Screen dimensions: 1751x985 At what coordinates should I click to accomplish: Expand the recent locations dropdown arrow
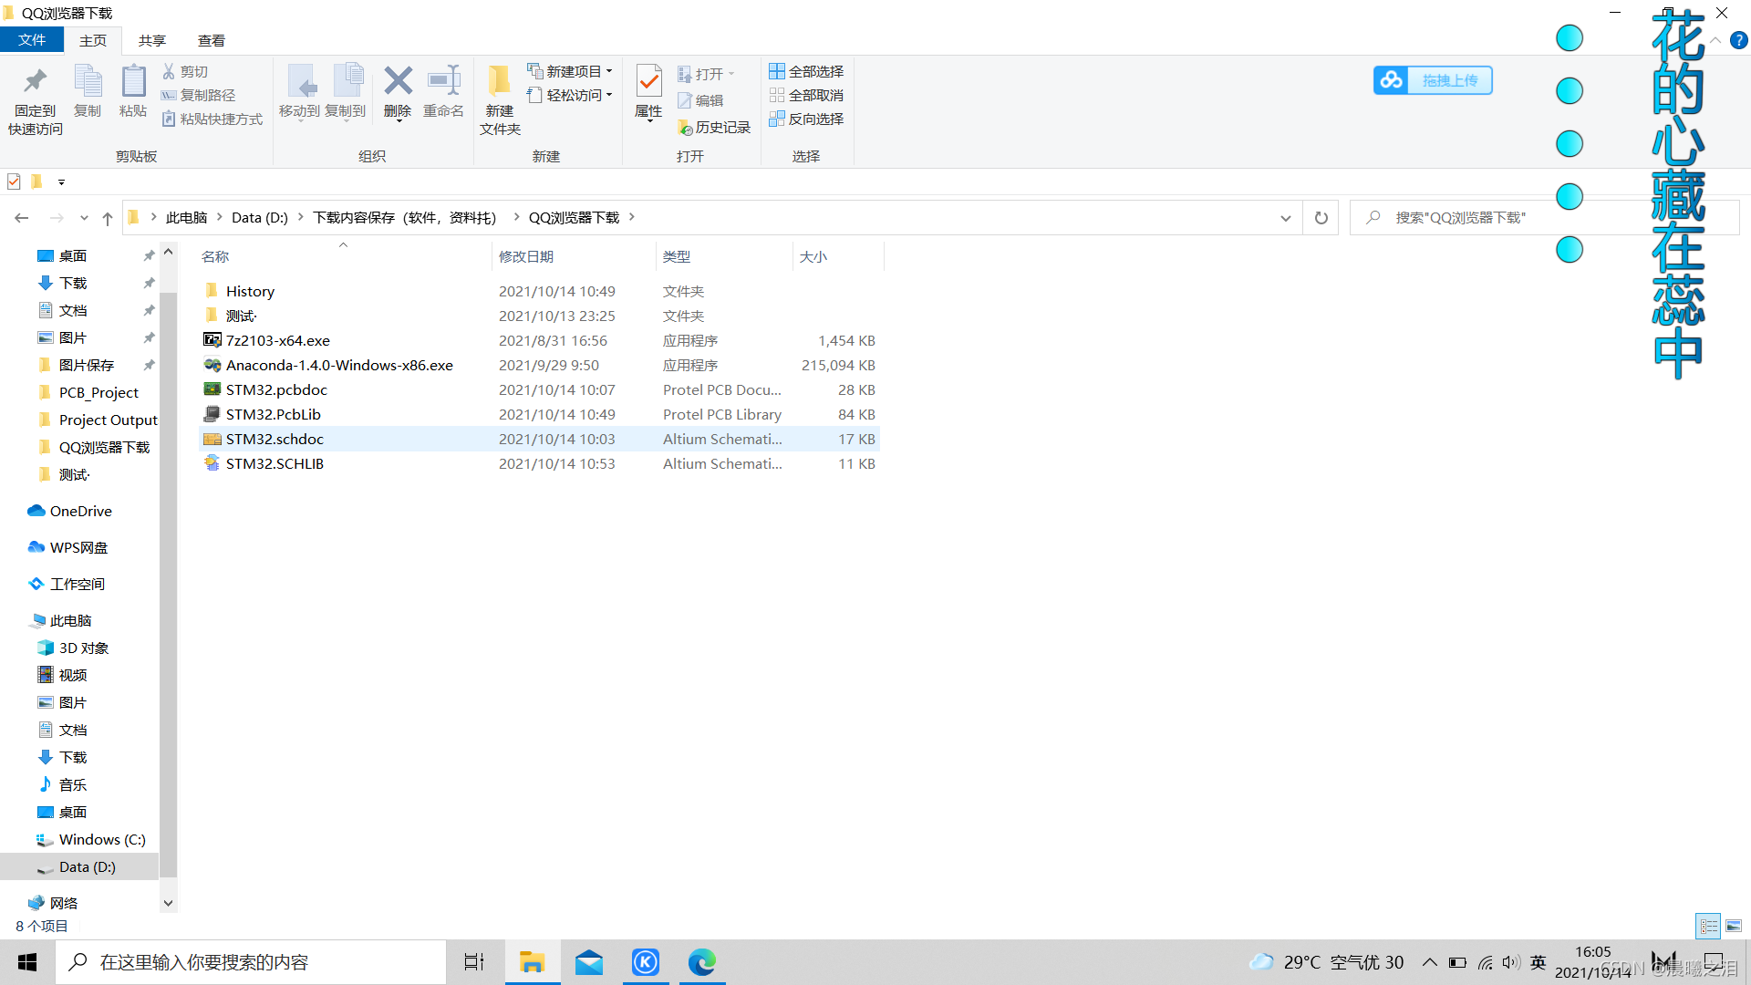click(x=84, y=218)
